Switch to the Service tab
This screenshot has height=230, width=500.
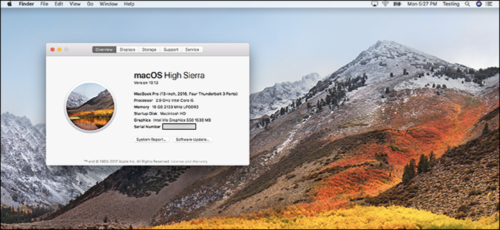(x=192, y=49)
